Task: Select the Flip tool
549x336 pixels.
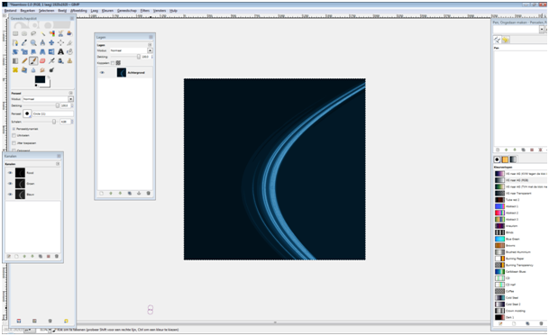Action: pos(51,52)
